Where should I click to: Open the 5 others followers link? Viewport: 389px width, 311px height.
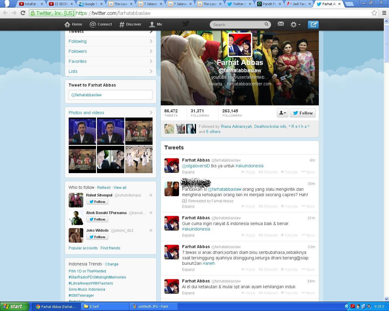pos(213,132)
